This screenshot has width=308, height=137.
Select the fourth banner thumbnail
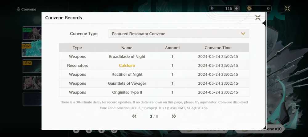[32, 83]
